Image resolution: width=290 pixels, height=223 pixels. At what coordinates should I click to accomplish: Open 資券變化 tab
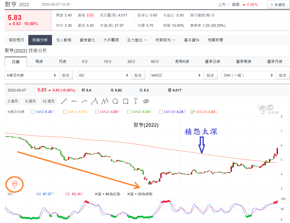click(87, 40)
